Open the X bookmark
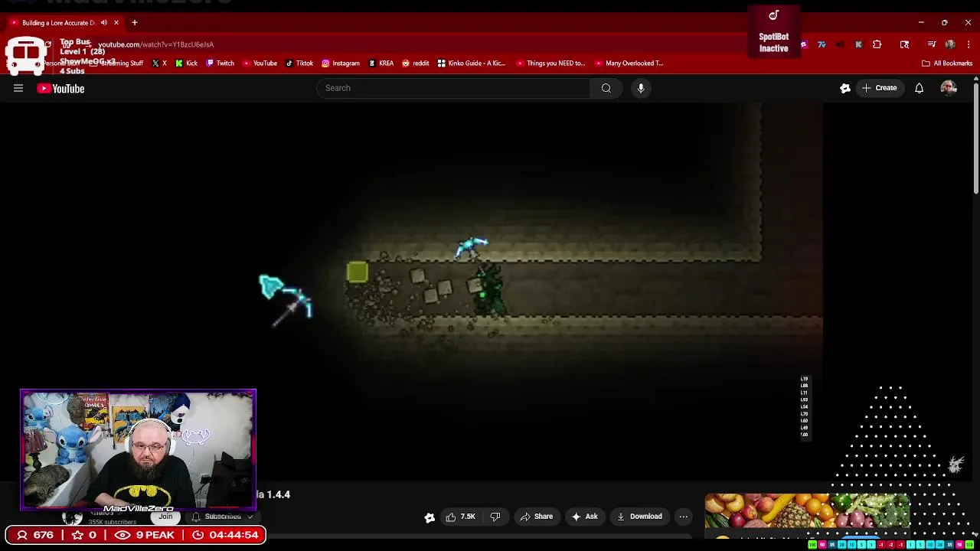Image resolution: width=980 pixels, height=551 pixels. tap(159, 64)
